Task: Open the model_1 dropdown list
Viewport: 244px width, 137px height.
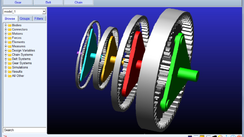Action: (44, 11)
